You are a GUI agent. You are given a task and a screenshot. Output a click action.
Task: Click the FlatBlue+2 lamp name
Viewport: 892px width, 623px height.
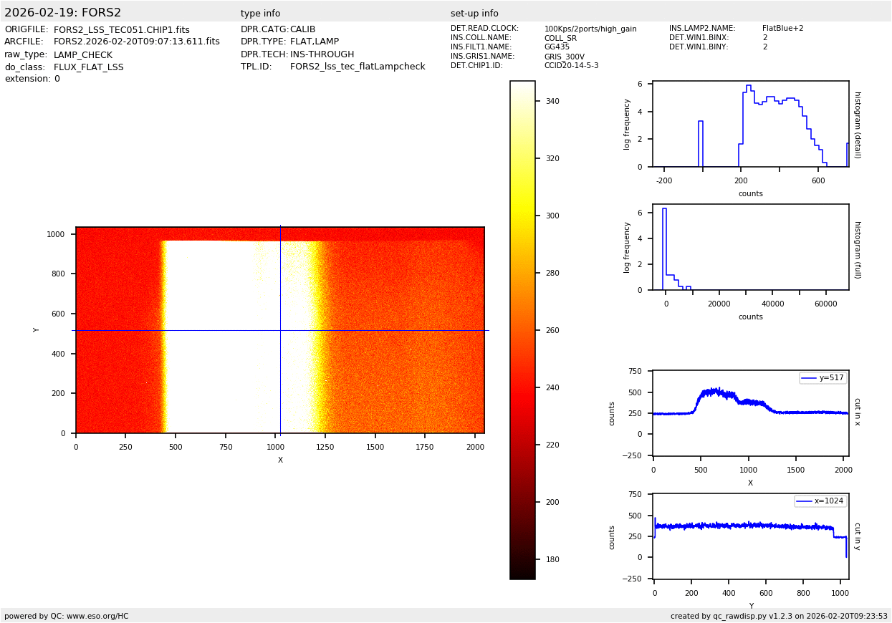click(x=782, y=29)
